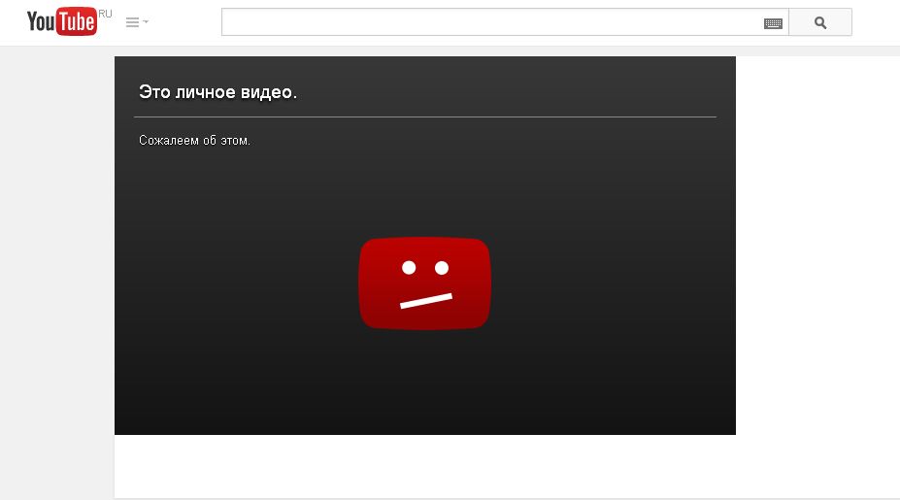Click the red sad-face player icon
The image size is (900, 500).
point(424,283)
